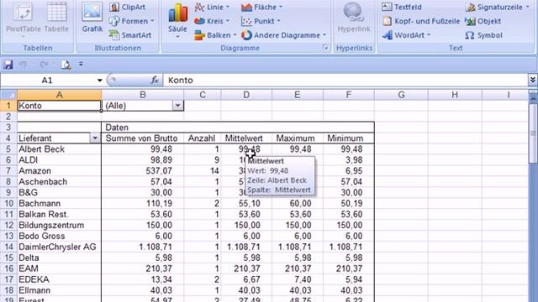Select the Daten header cell
Screen dimensions: 538x302
(x=238, y=127)
